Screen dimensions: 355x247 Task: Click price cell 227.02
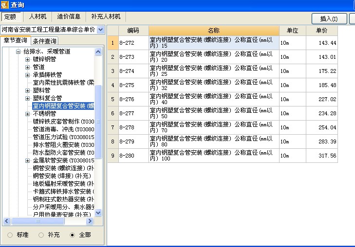tap(322, 99)
